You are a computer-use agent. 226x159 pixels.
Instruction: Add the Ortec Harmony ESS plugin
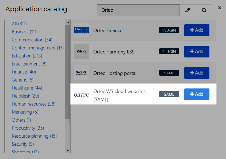tap(197, 51)
